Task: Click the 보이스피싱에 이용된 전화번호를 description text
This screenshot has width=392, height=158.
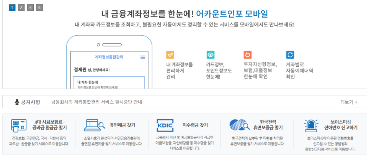Action: pos(330,143)
